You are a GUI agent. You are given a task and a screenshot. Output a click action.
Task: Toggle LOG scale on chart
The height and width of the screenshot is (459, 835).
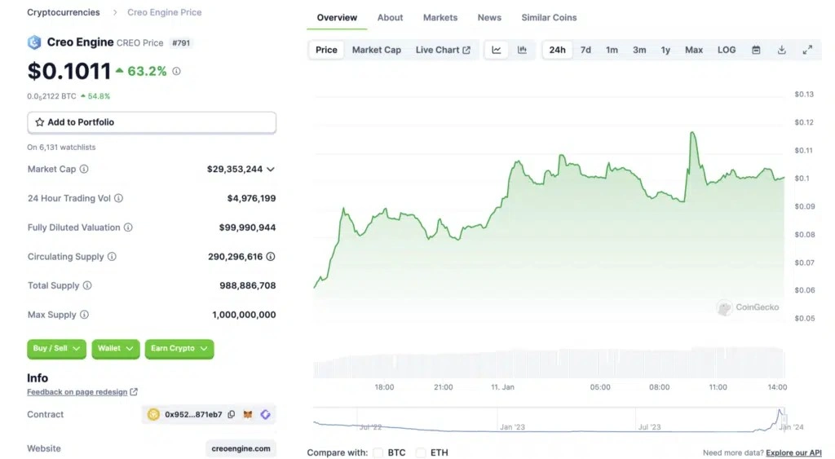tap(727, 50)
